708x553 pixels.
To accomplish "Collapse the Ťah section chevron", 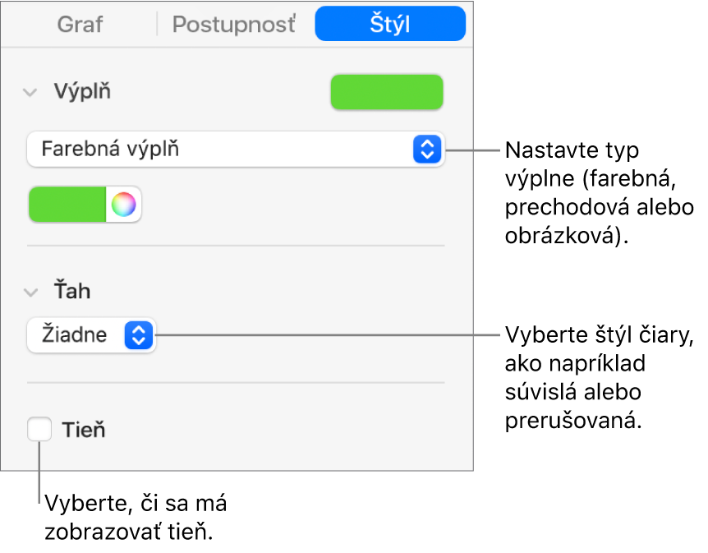I will pos(30,292).
